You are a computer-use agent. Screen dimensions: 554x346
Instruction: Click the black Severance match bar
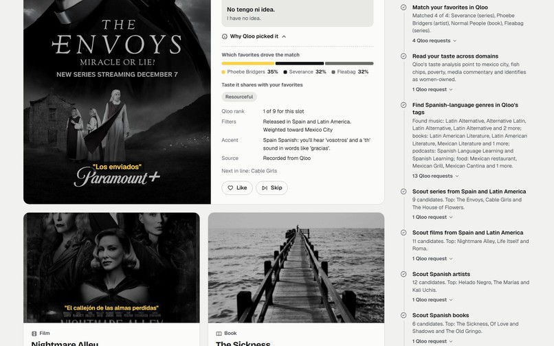299,64
